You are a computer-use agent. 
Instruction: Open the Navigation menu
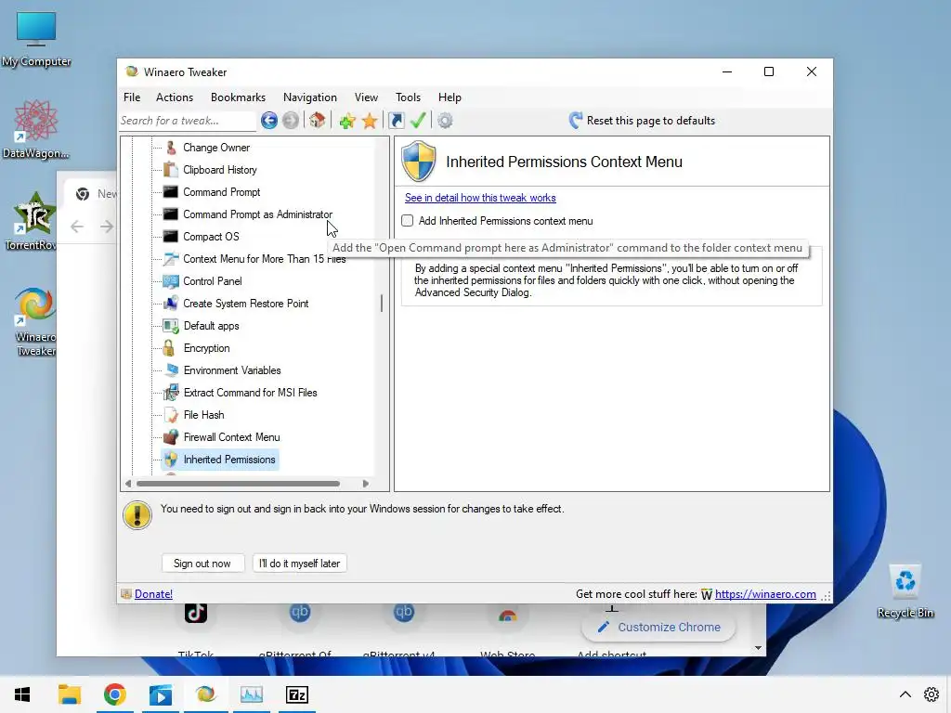tap(310, 97)
